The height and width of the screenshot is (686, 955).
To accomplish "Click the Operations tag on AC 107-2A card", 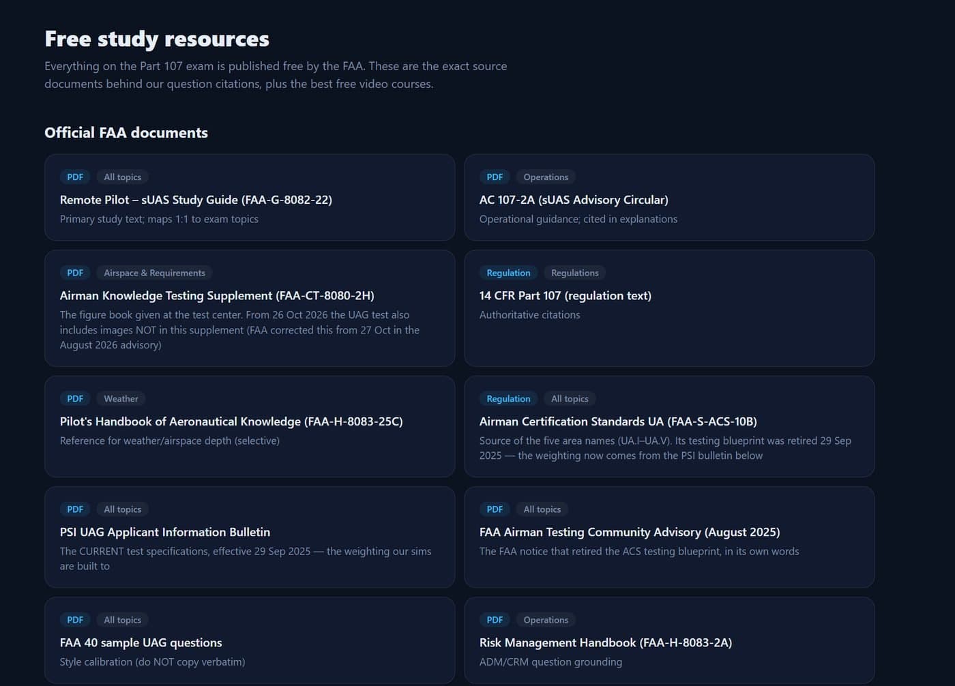I will point(546,177).
